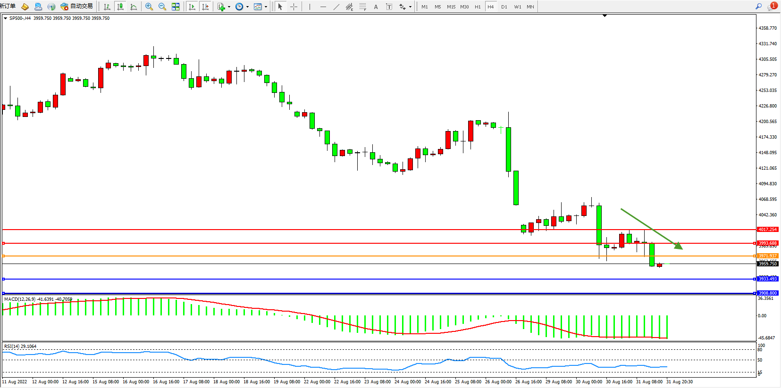Switch chart to candlestick display
Image resolution: width=781 pixels, height=388 pixels.
[x=120, y=7]
